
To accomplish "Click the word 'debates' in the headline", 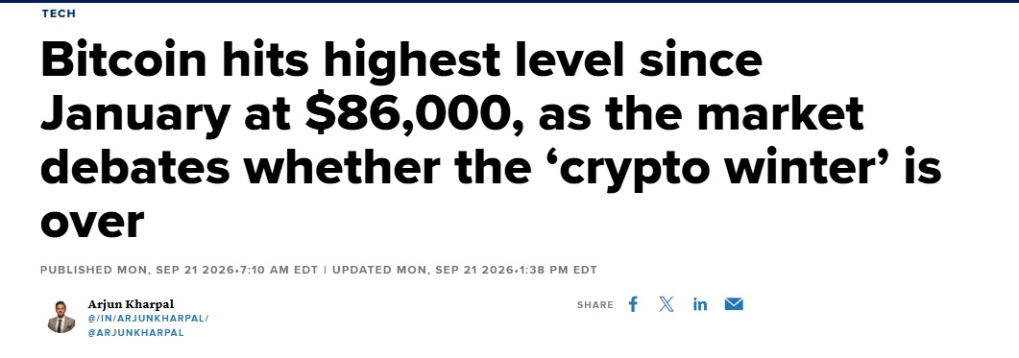I will tap(135, 168).
